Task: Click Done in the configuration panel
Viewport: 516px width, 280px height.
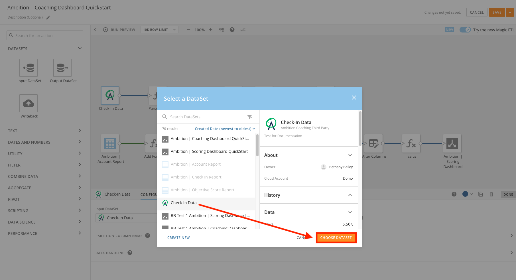Action: tap(508, 194)
